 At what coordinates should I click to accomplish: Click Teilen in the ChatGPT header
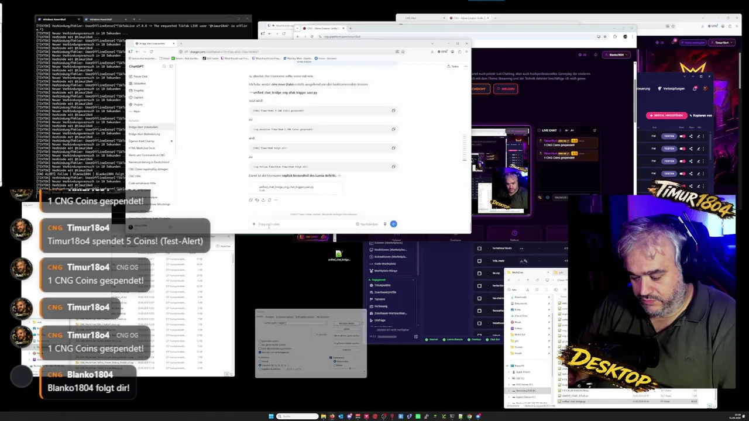pos(453,66)
